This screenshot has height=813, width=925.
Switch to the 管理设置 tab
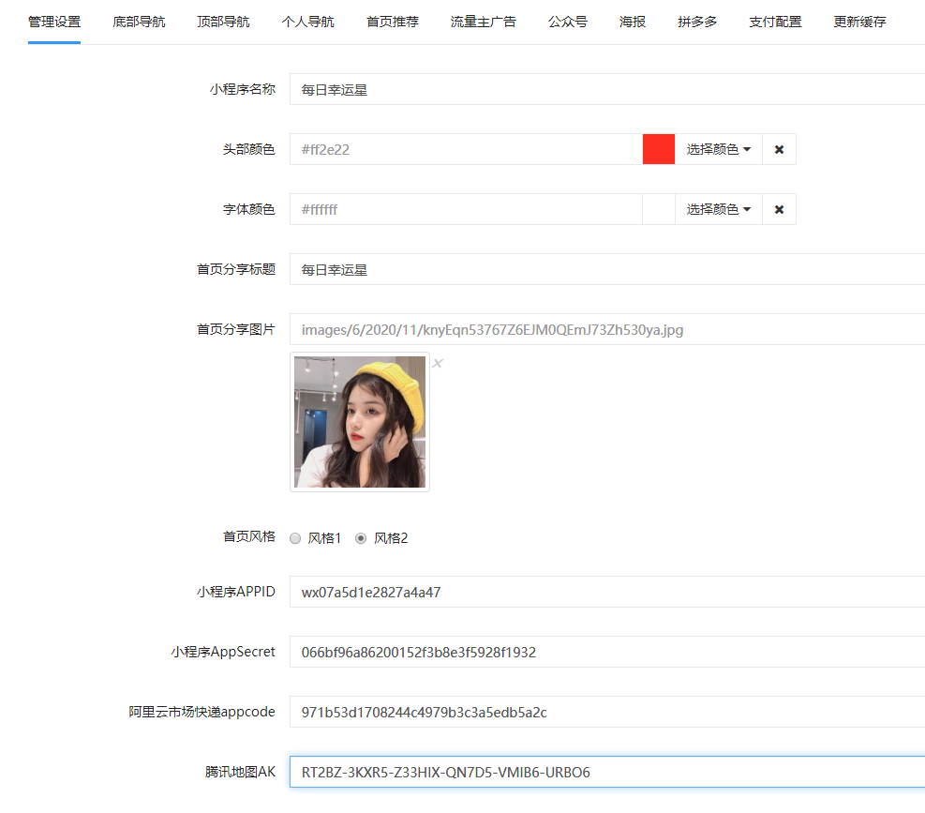coord(54,22)
